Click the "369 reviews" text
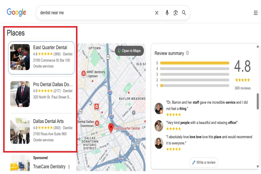This screenshot has width=261, height=174. click(x=242, y=88)
